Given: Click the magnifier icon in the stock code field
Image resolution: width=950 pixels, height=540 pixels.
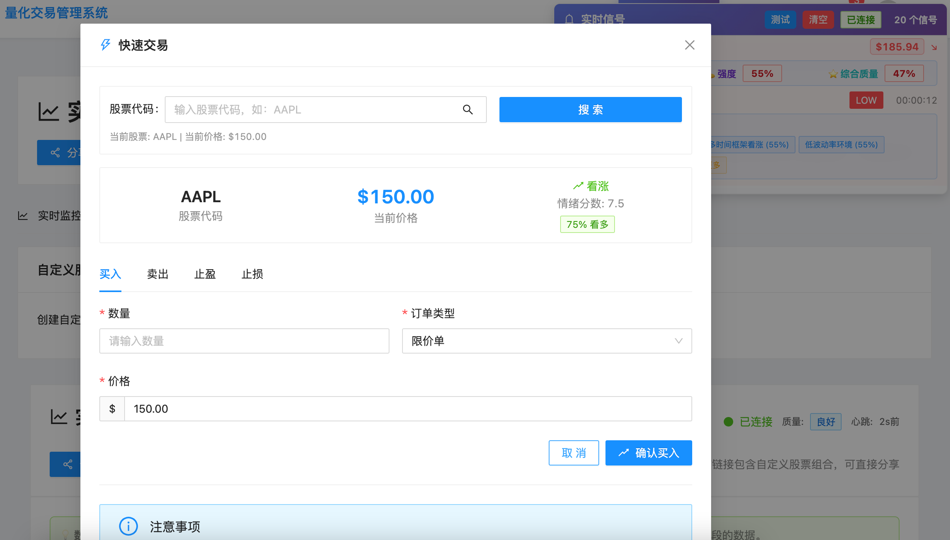Looking at the screenshot, I should pos(468,110).
